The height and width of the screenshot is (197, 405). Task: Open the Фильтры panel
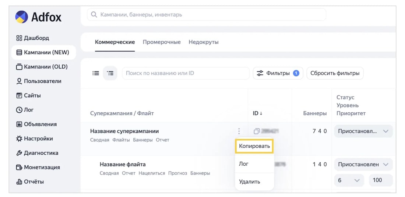pyautogui.click(x=278, y=73)
